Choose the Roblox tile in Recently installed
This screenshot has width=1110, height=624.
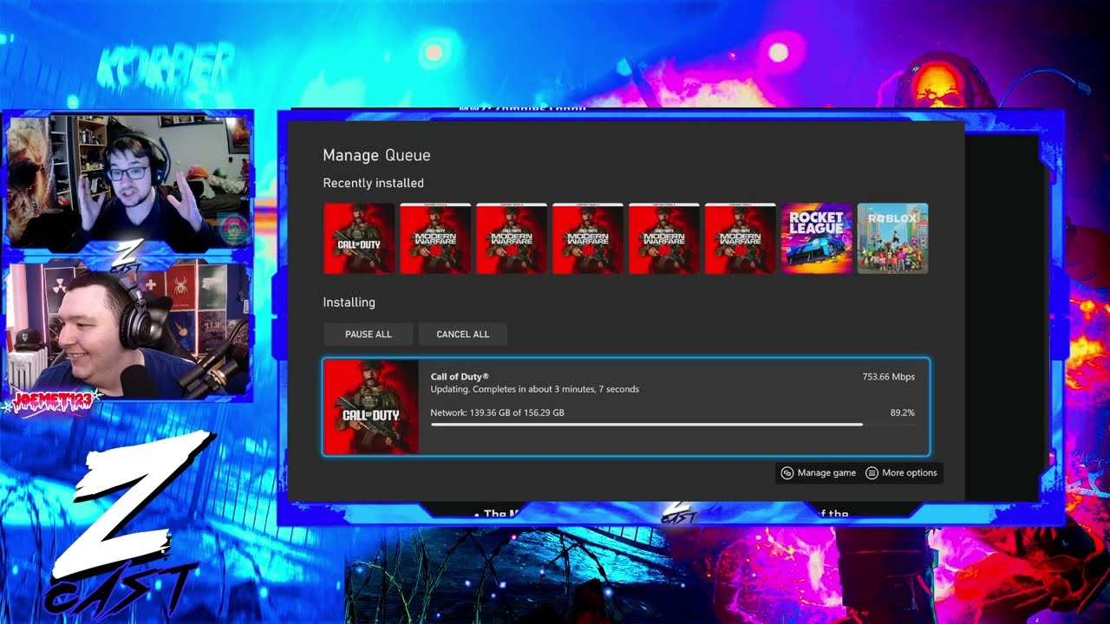[893, 238]
